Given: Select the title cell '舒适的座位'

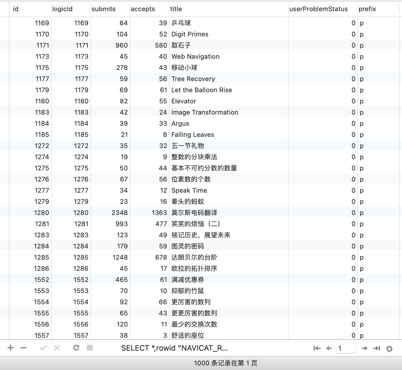Looking at the screenshot, I should [x=229, y=335].
